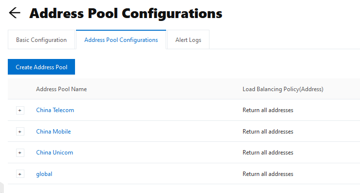The height and width of the screenshot is (193, 360).
Task: Click the Create Address Pool button
Action: [41, 67]
